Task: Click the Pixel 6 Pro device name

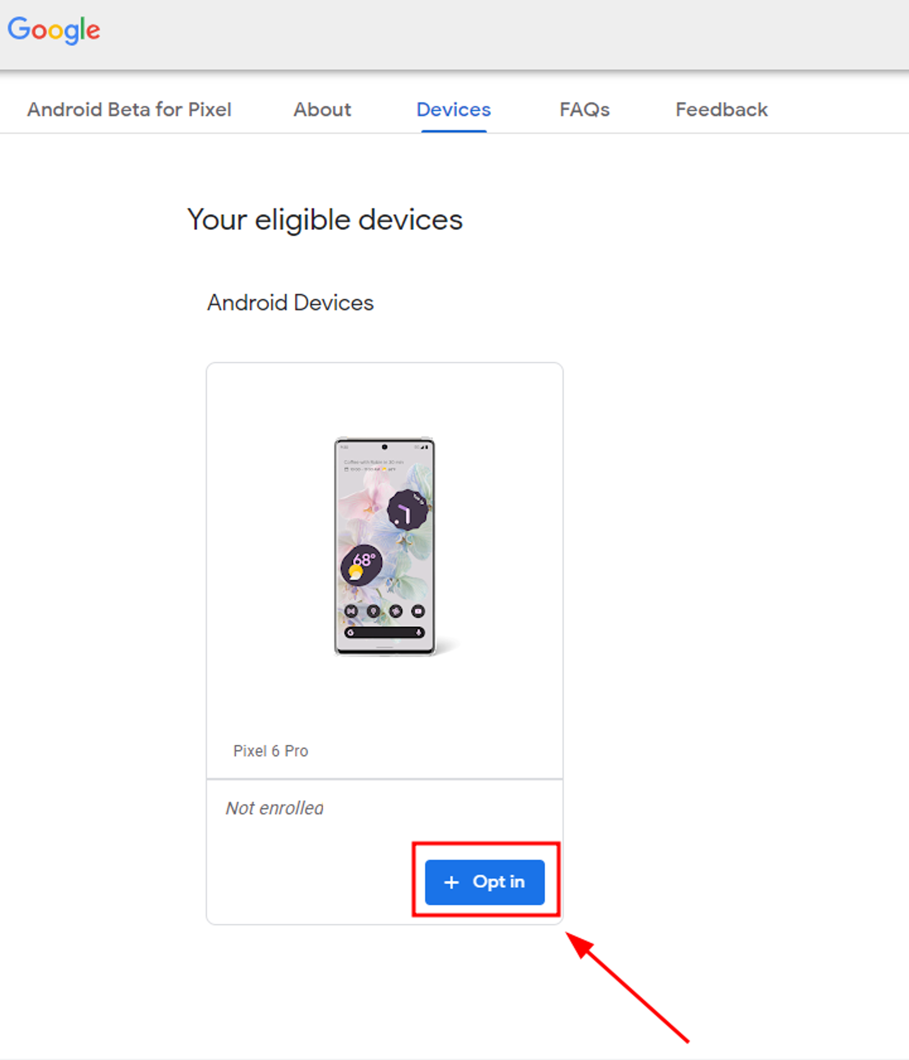Action: [x=271, y=751]
